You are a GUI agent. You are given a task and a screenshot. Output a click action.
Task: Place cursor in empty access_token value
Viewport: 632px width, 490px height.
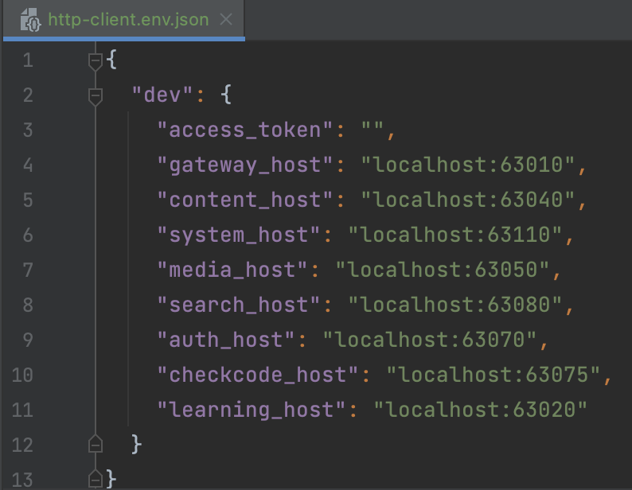(x=372, y=130)
